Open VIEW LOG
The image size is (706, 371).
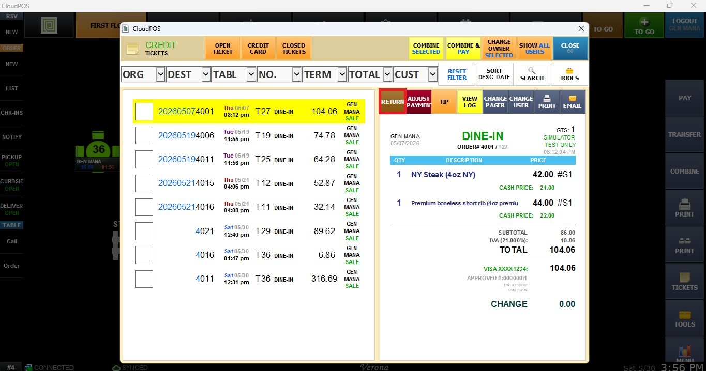470,102
